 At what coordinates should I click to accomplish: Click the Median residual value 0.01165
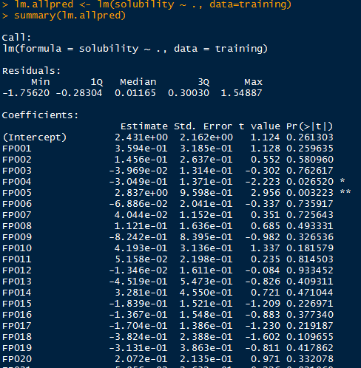point(135,93)
